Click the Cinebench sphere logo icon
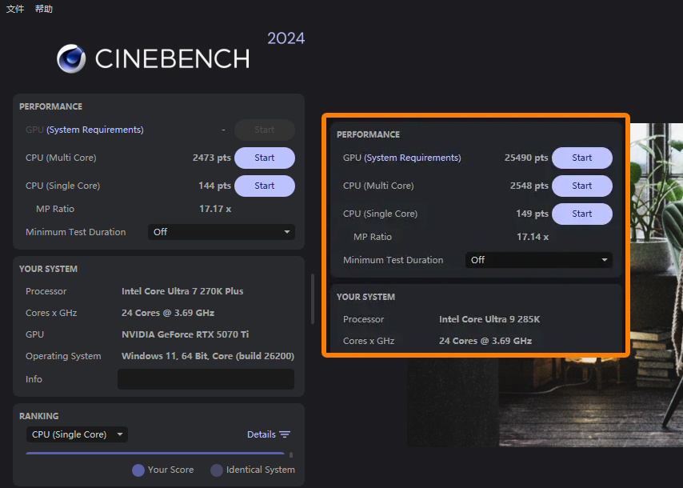Screen dimensions: 683x488 click(71, 58)
